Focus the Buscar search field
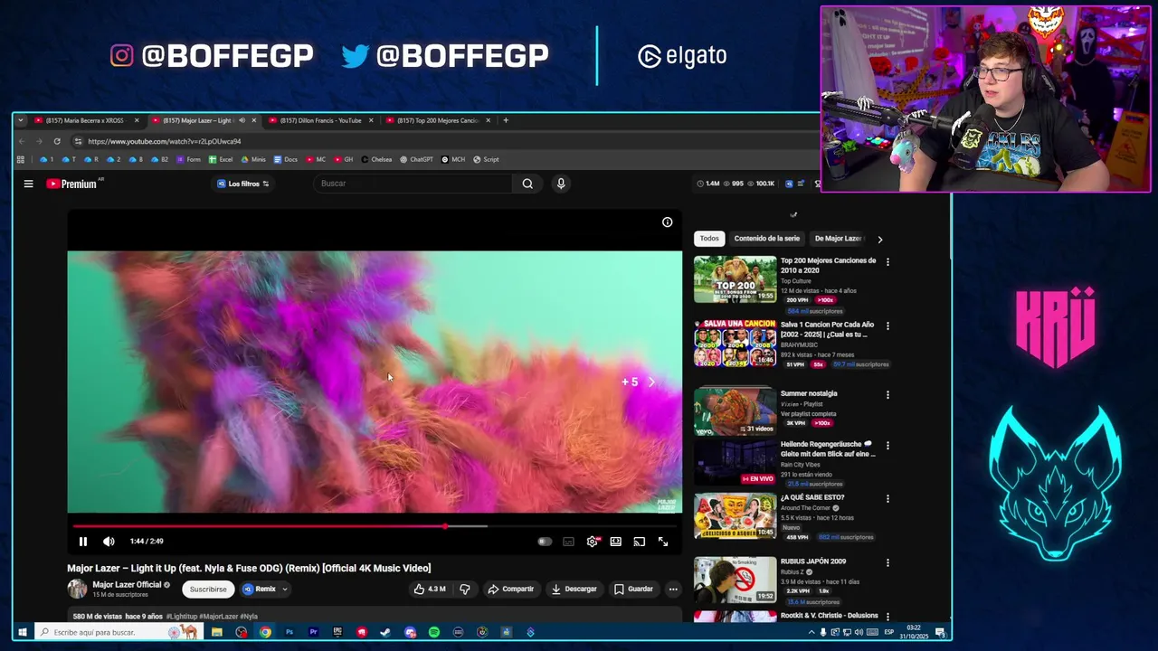 [x=414, y=184]
